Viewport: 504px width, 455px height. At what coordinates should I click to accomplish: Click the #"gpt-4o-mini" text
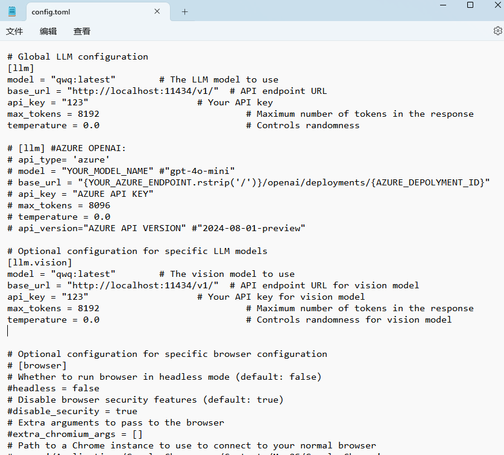[x=197, y=171]
